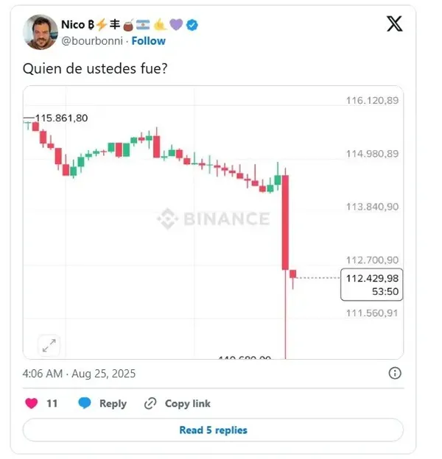Open Nico's profile avatar photo
This screenshot has width=442, height=459.
(x=41, y=32)
